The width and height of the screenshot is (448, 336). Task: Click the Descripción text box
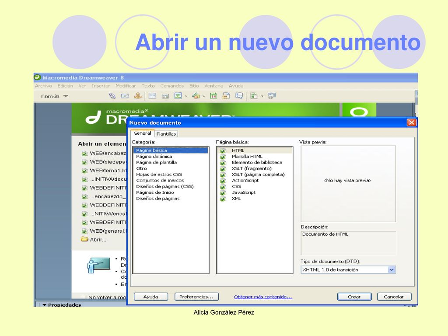tap(348, 243)
